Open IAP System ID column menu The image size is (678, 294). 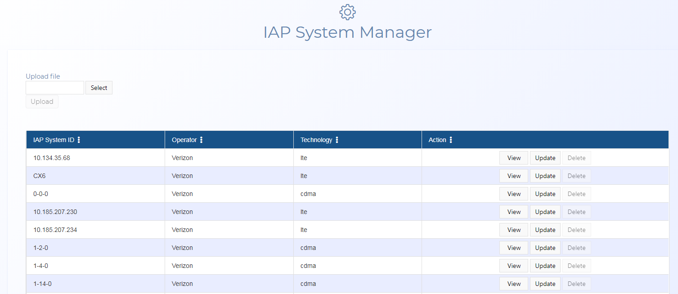tap(79, 140)
